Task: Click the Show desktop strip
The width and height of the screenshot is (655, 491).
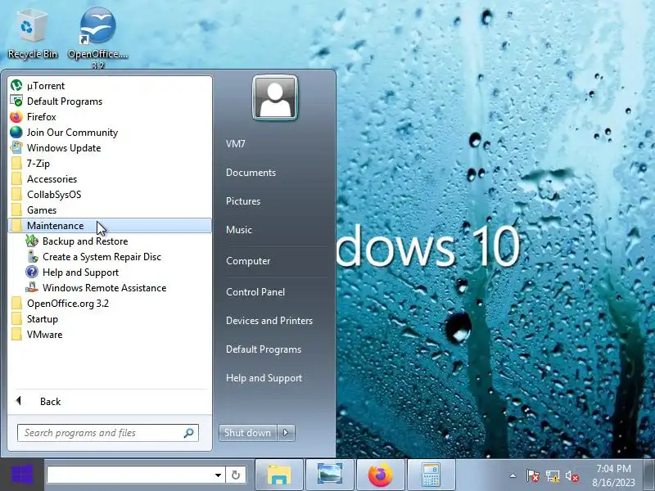Action: click(649, 475)
